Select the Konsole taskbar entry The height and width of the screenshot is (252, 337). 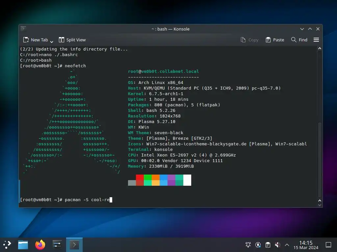click(74, 245)
